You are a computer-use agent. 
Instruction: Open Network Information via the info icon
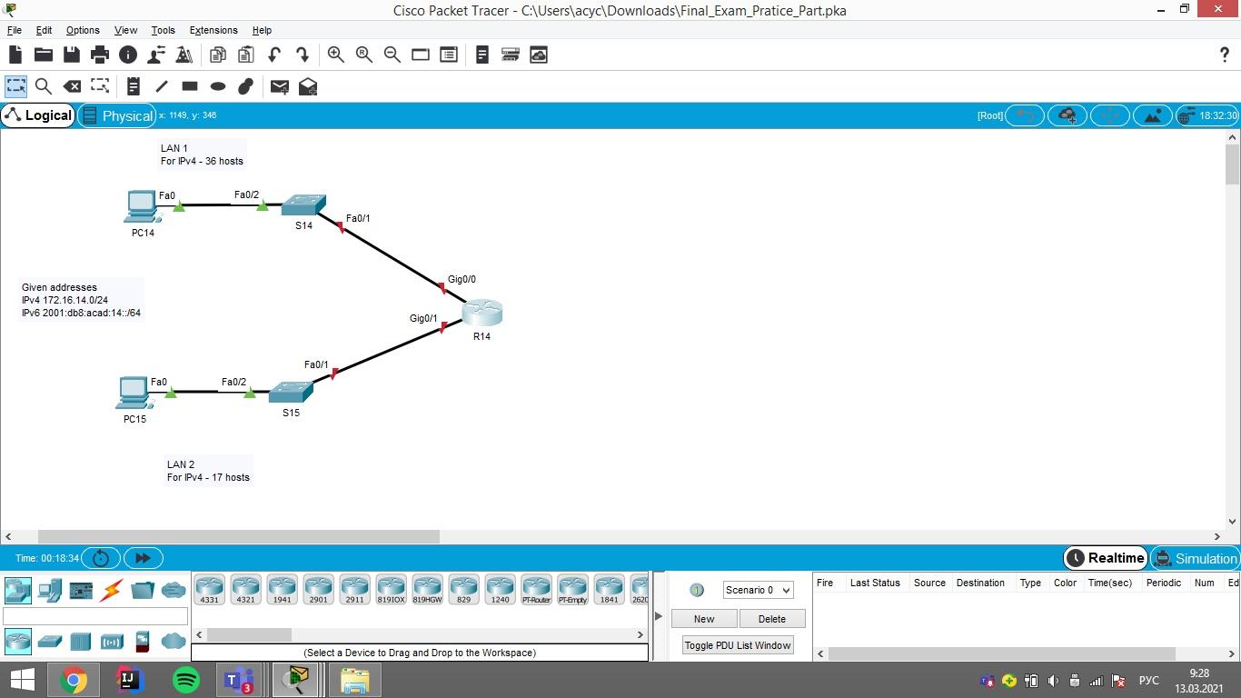128,55
